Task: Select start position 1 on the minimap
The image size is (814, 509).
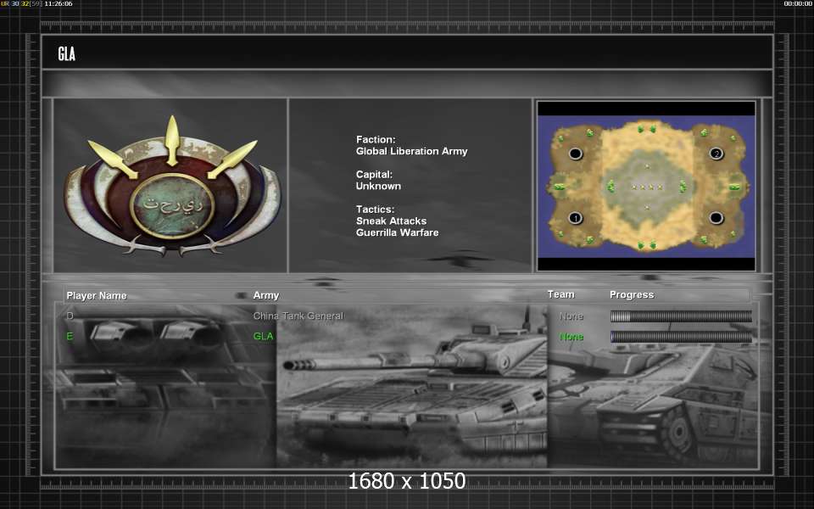Action: coord(575,218)
